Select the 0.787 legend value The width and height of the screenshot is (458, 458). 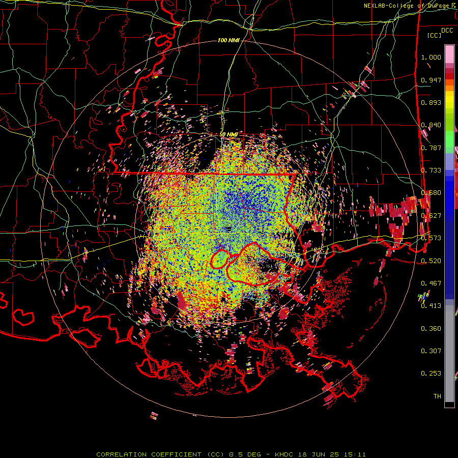pyautogui.click(x=431, y=148)
